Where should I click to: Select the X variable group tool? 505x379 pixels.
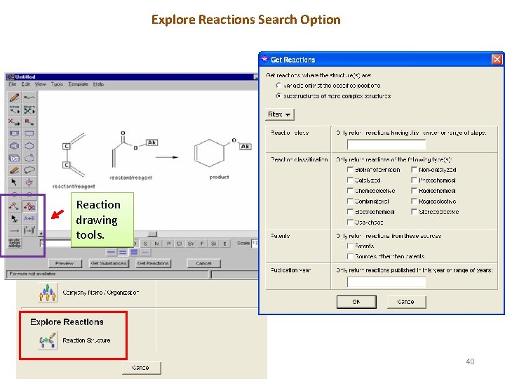pos(14,121)
